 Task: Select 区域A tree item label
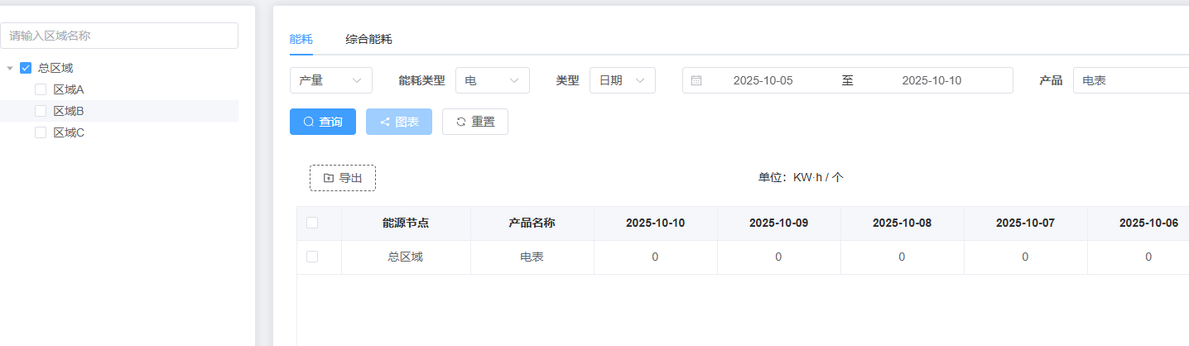[69, 89]
